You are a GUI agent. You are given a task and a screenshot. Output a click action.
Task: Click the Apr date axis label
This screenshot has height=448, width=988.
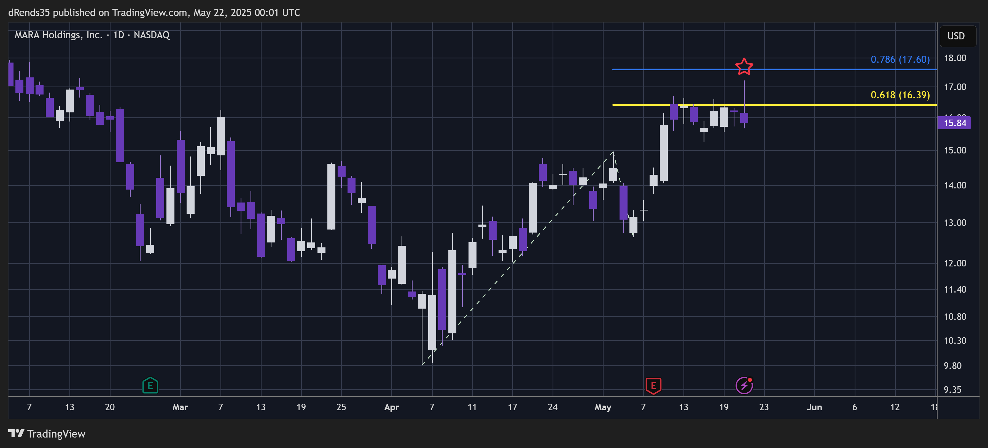pos(392,407)
